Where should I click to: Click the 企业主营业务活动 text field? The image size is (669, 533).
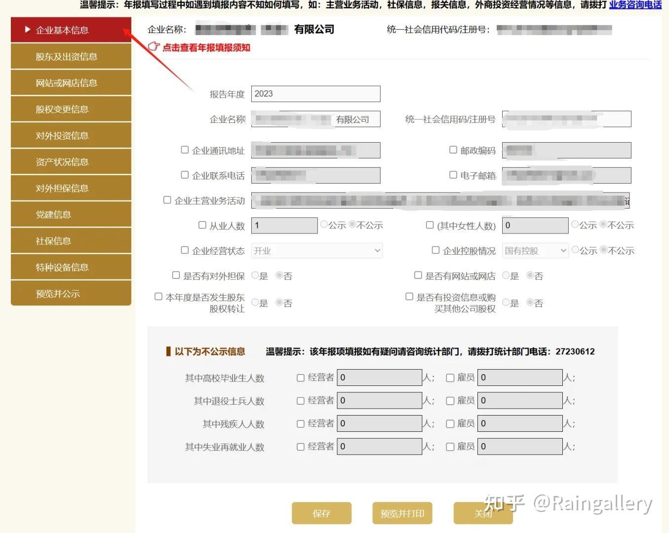(x=440, y=200)
